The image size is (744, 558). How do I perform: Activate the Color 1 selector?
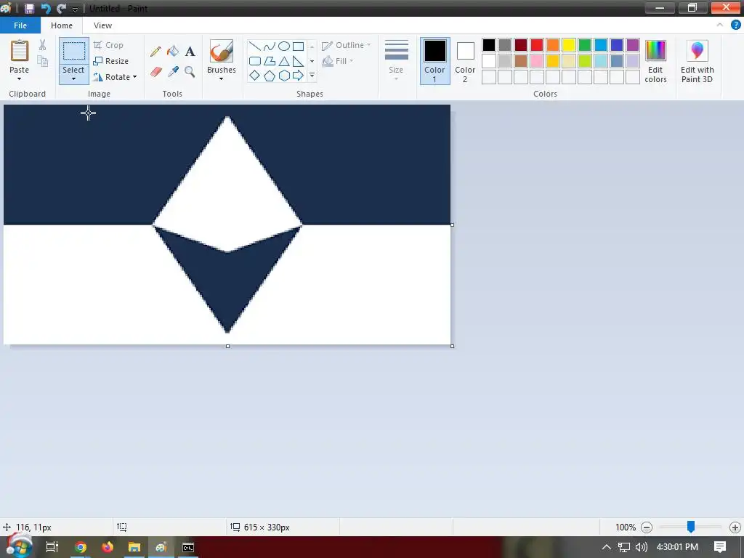(435, 61)
